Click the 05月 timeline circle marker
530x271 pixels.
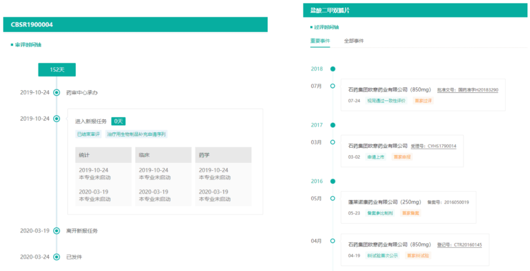coord(333,199)
